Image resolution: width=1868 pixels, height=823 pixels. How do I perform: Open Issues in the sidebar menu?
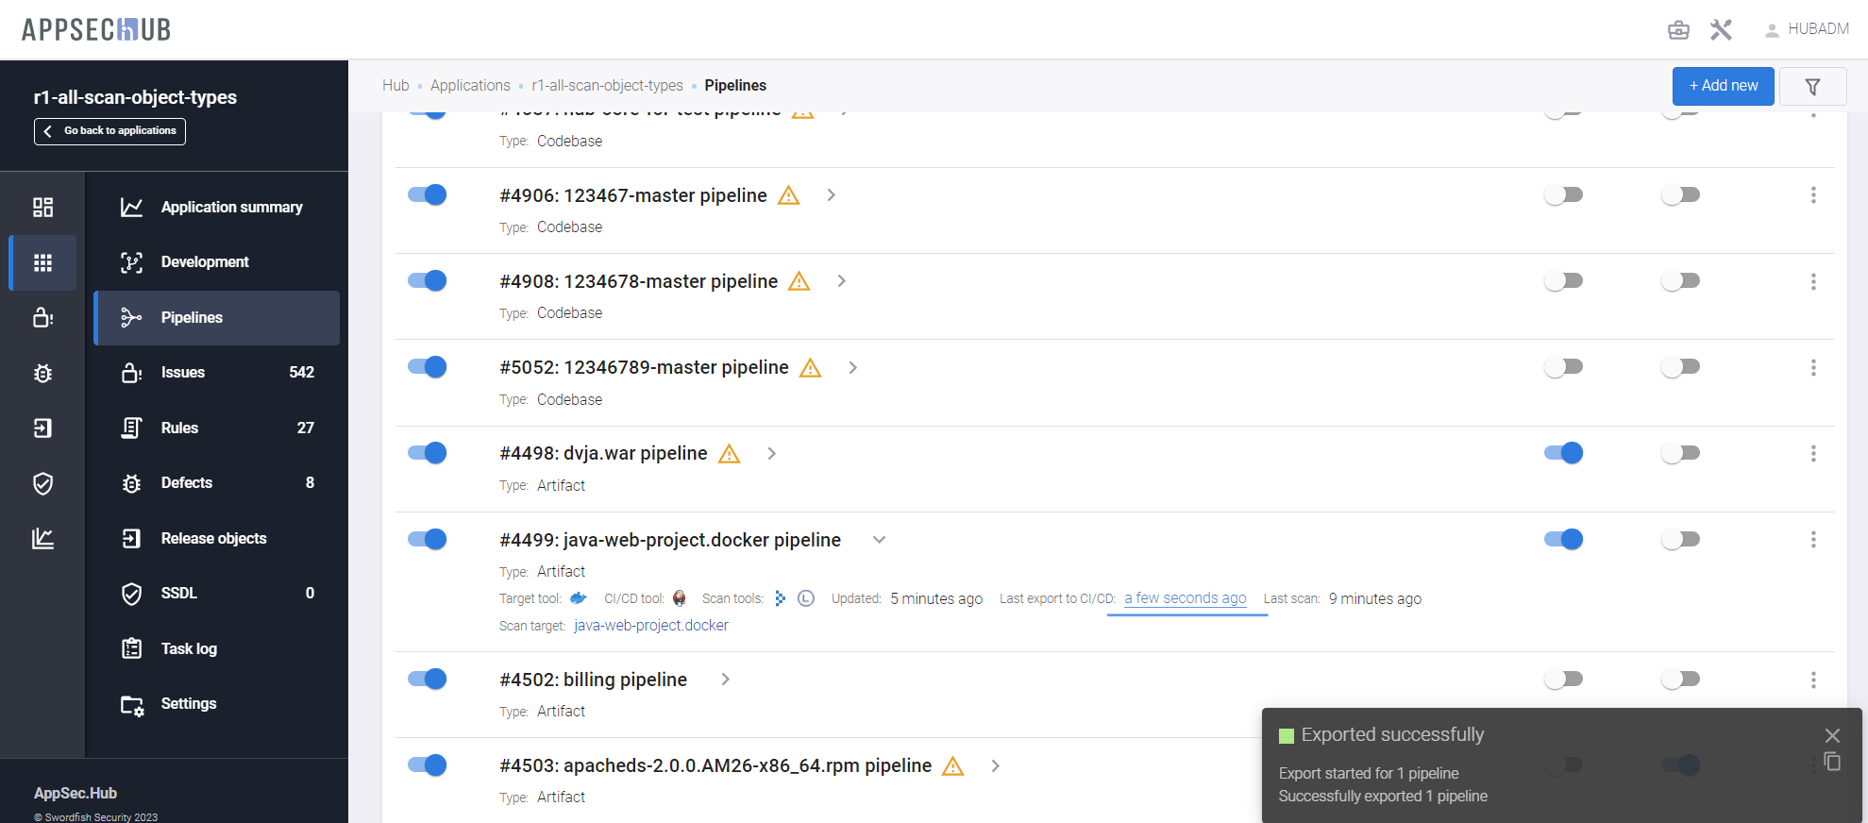click(x=183, y=373)
